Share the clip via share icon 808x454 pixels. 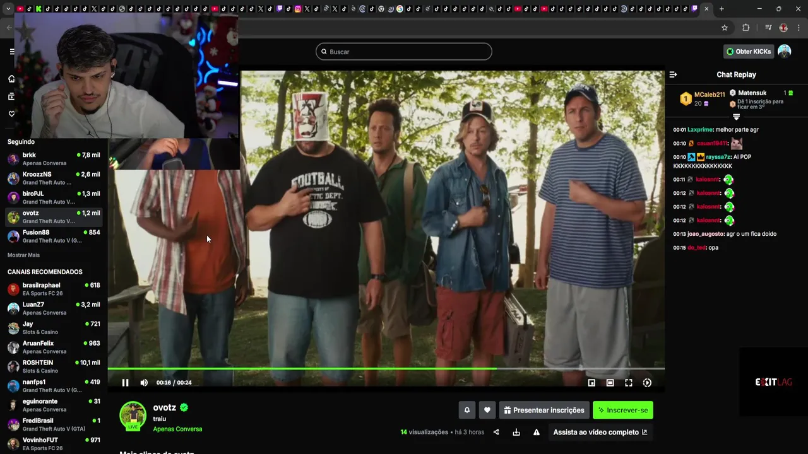(x=496, y=433)
